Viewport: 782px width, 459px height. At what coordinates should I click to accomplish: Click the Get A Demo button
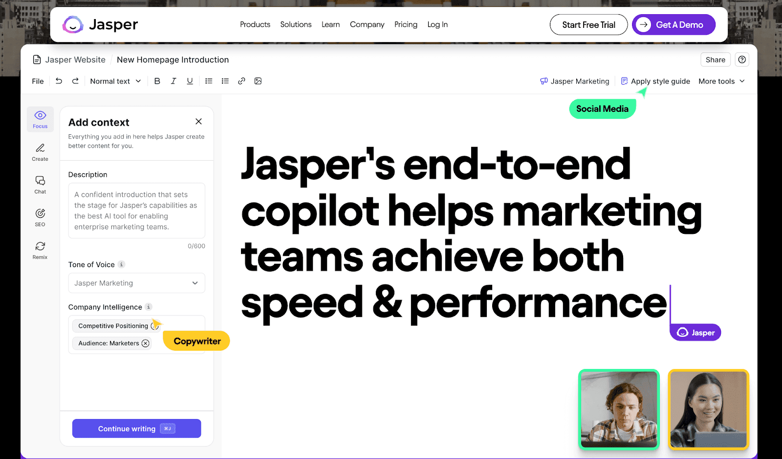[673, 24]
